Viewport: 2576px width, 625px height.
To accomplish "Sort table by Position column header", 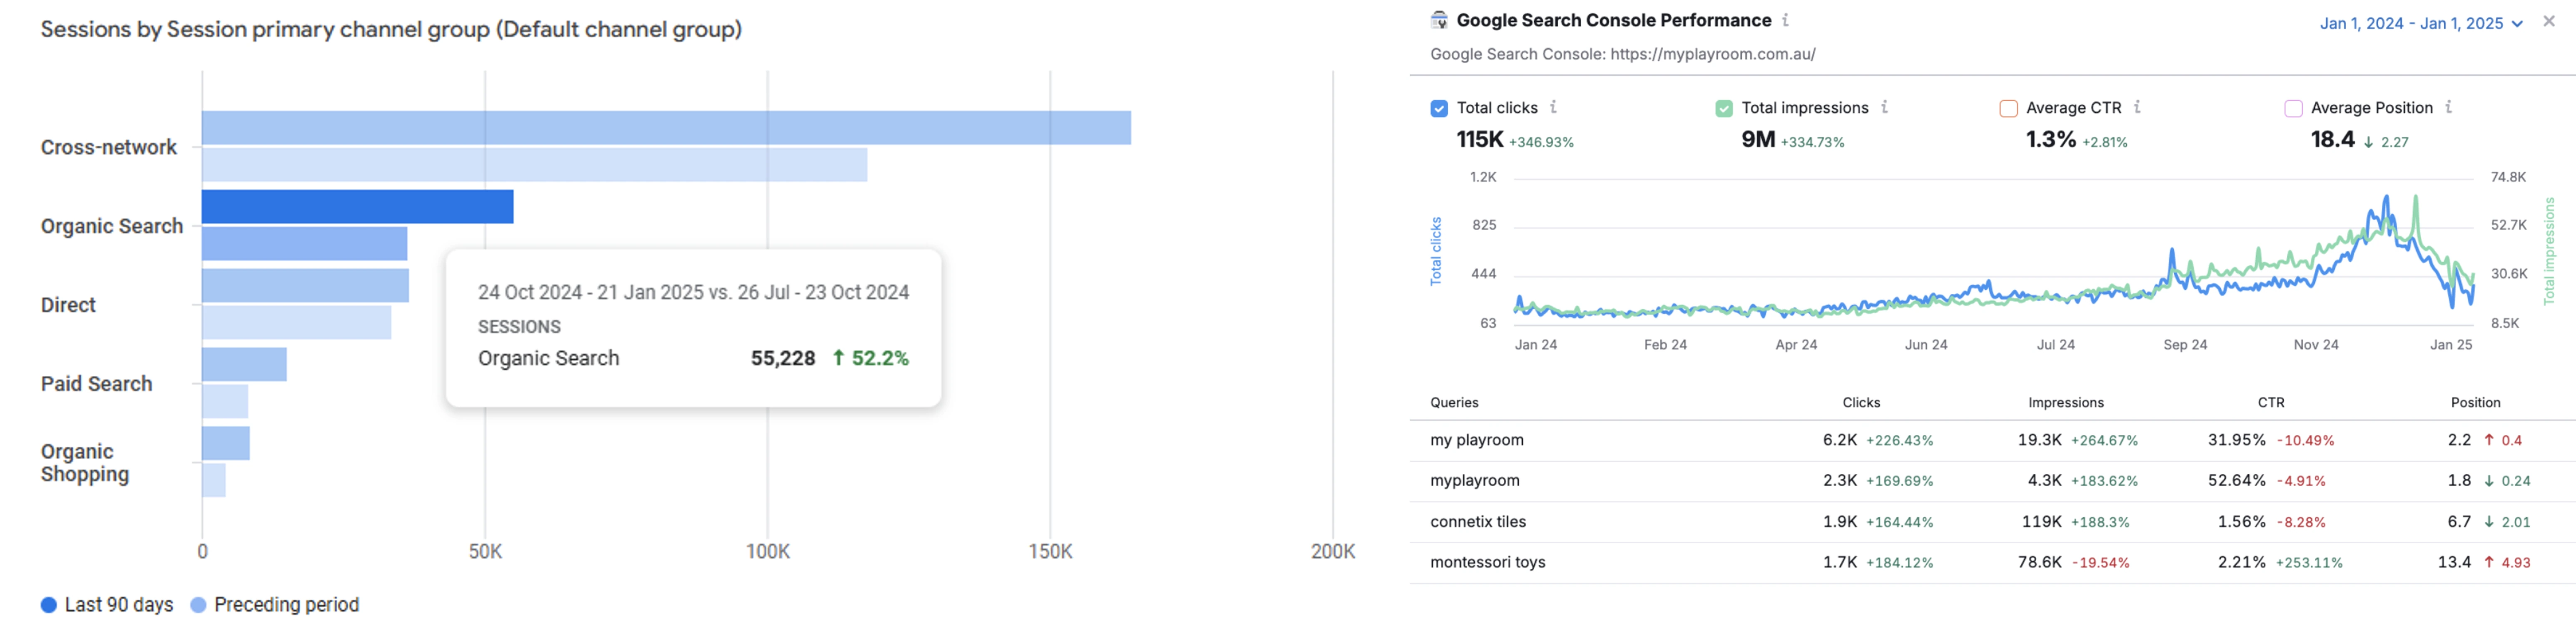I will click(x=2475, y=402).
